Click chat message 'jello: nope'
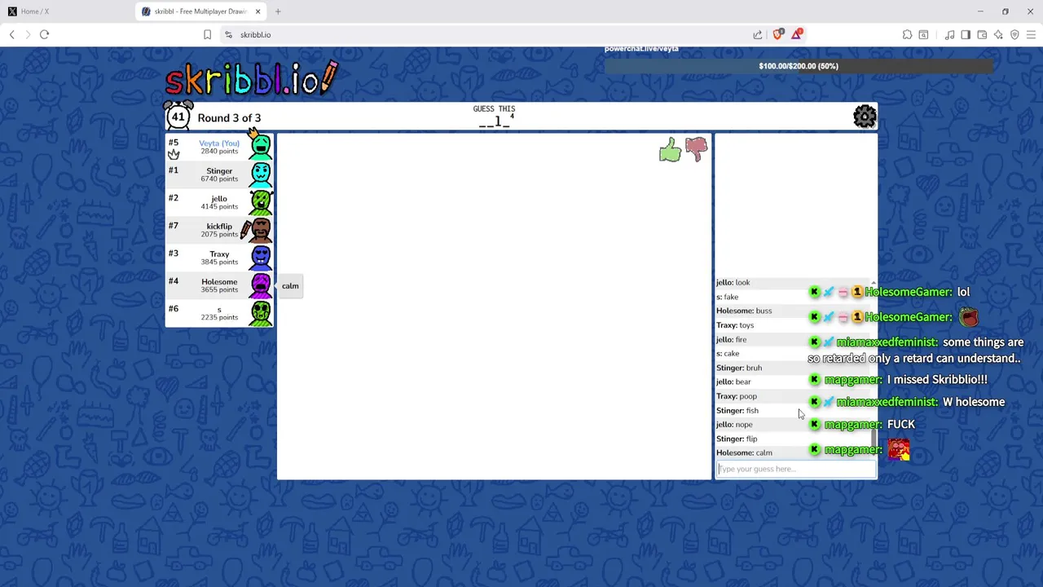Viewport: 1043px width, 587px height. (794, 424)
